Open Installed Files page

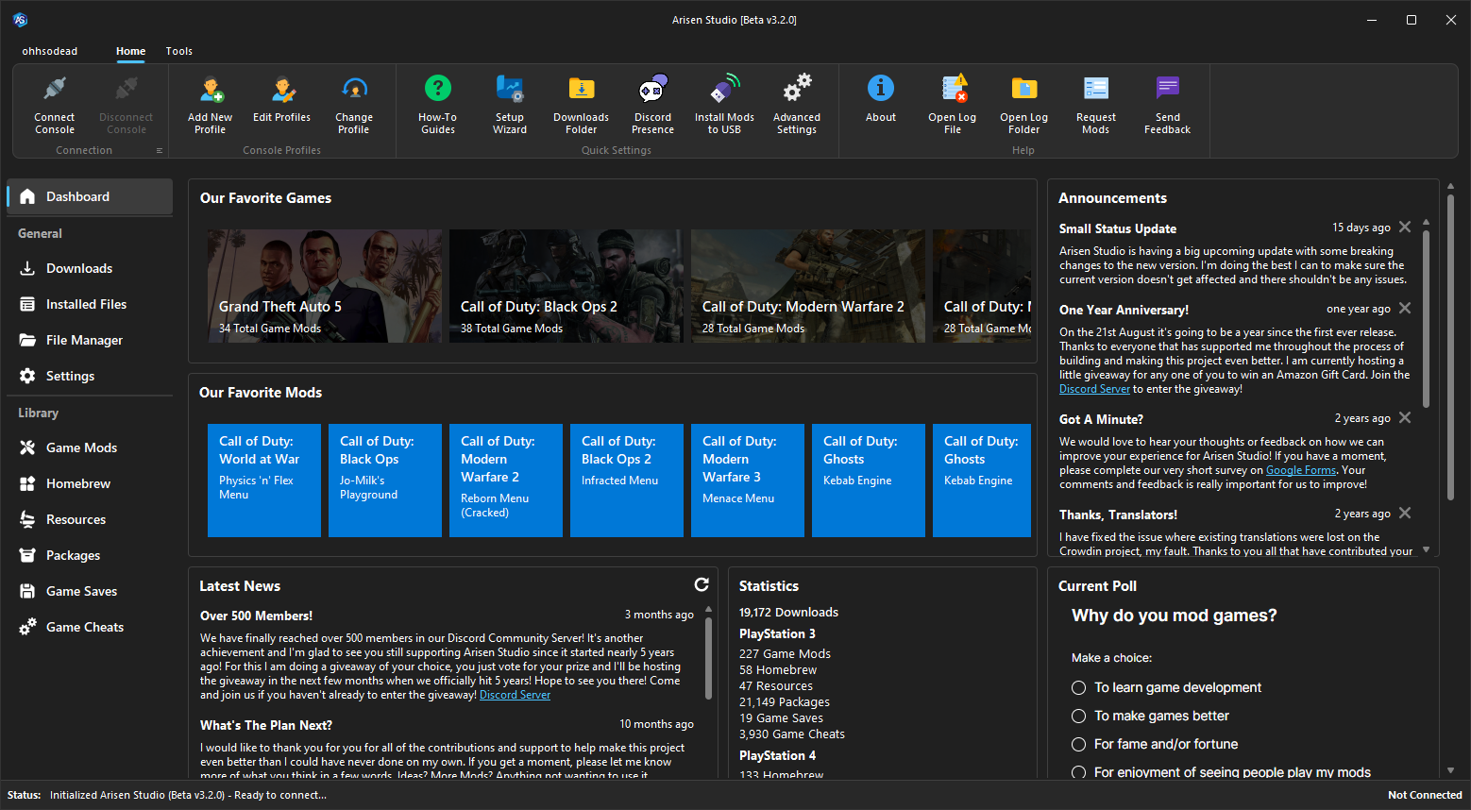90,304
